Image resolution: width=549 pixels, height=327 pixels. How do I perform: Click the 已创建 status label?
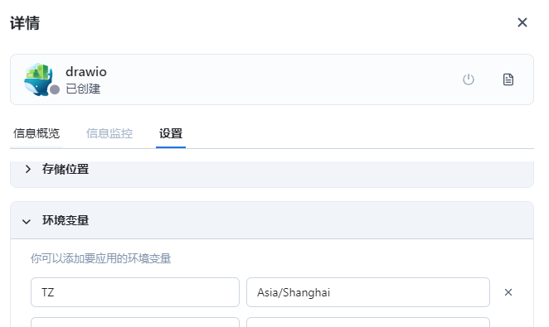tap(83, 89)
